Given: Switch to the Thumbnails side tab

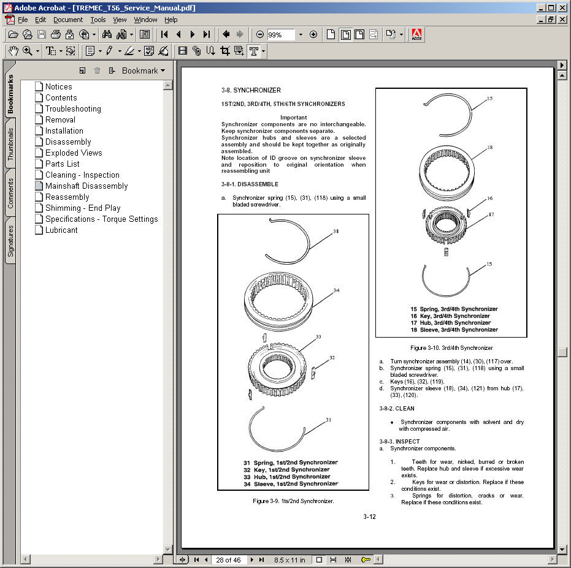Looking at the screenshot, I should click(10, 144).
